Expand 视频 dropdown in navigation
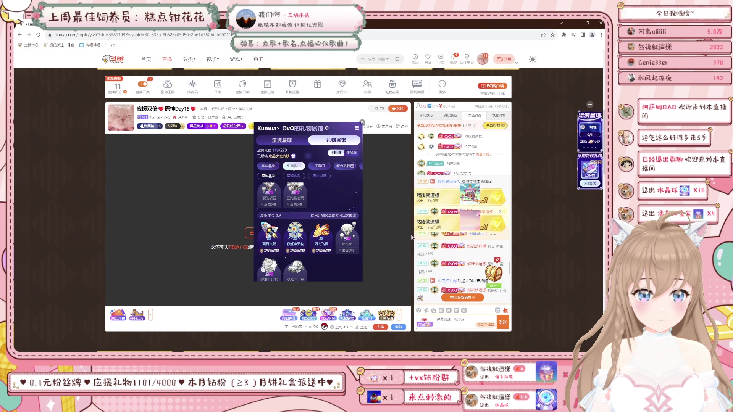The height and width of the screenshot is (412, 733). point(213,59)
